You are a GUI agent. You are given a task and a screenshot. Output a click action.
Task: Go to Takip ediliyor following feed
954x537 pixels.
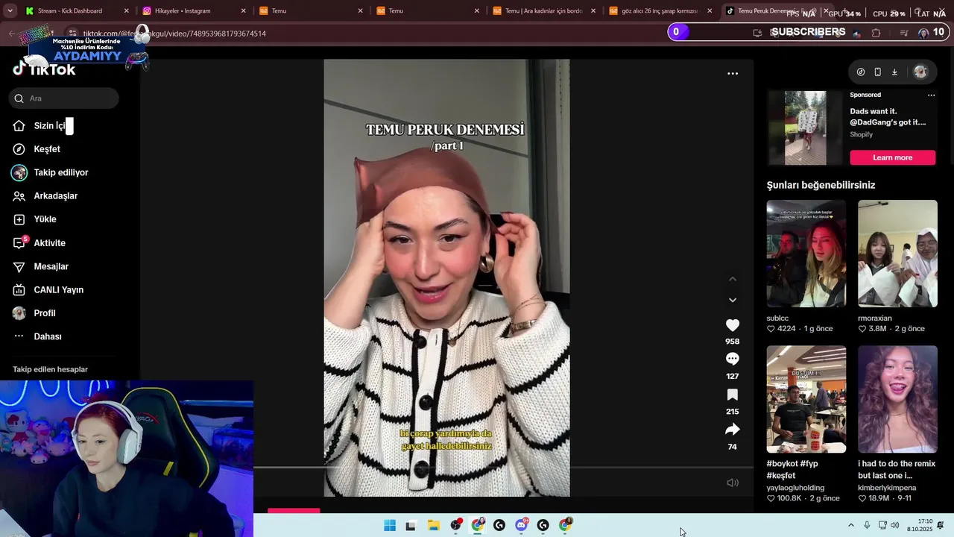coord(51,172)
